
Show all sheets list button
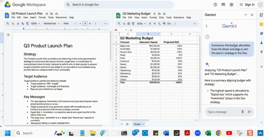(127, 124)
